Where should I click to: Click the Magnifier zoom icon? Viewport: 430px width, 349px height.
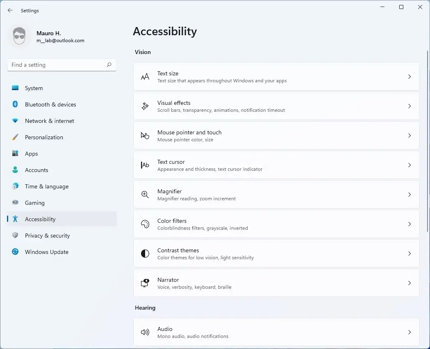[x=145, y=195]
